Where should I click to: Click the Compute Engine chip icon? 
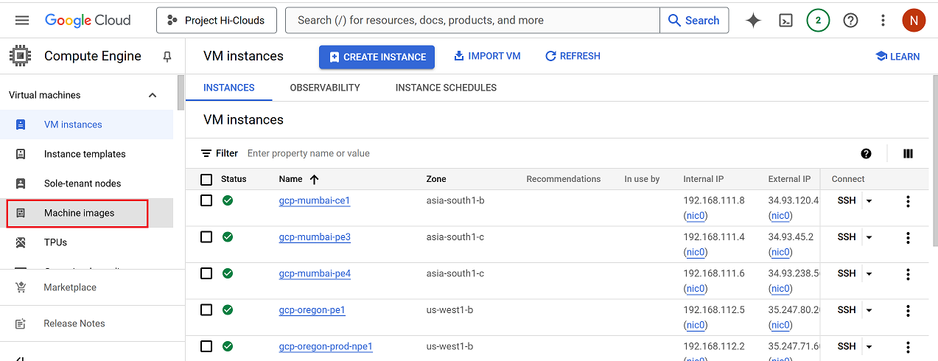point(20,56)
